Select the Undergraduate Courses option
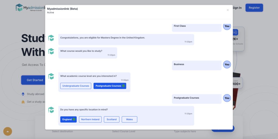 pyautogui.click(x=76, y=86)
